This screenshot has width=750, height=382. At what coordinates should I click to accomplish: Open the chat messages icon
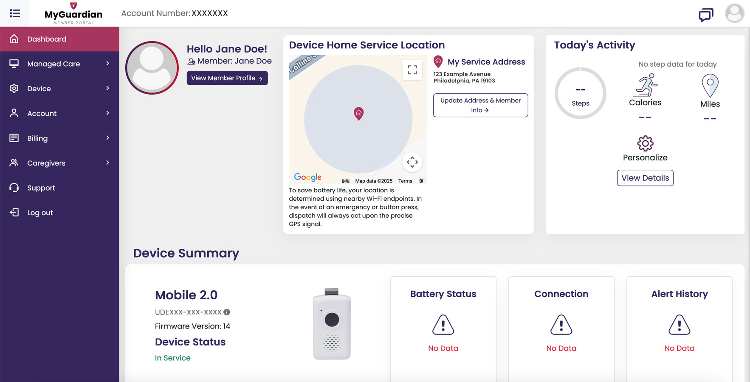[x=706, y=15]
